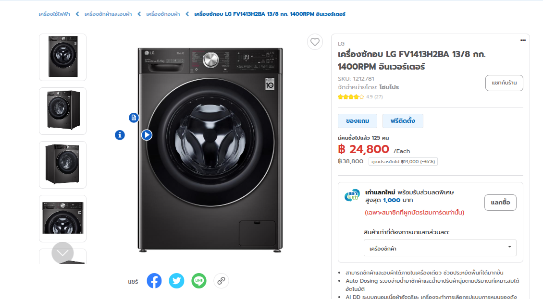This screenshot has width=543, height=299.
Task: Play the product video
Action: coord(147,135)
